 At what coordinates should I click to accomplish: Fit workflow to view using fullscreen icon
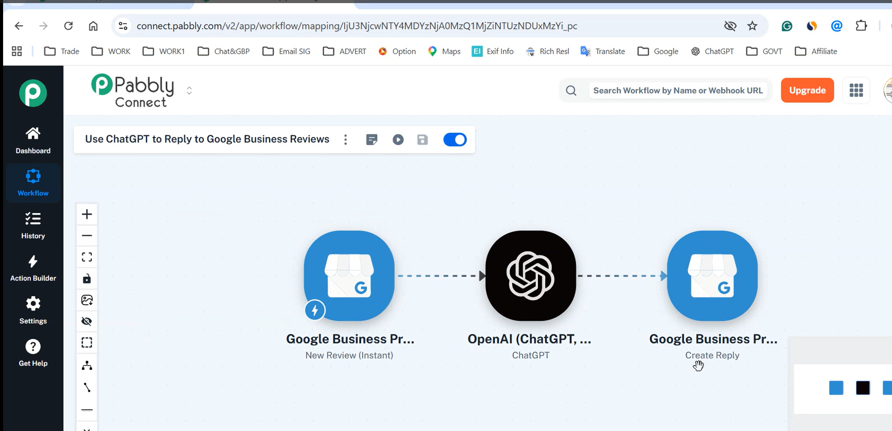click(87, 257)
